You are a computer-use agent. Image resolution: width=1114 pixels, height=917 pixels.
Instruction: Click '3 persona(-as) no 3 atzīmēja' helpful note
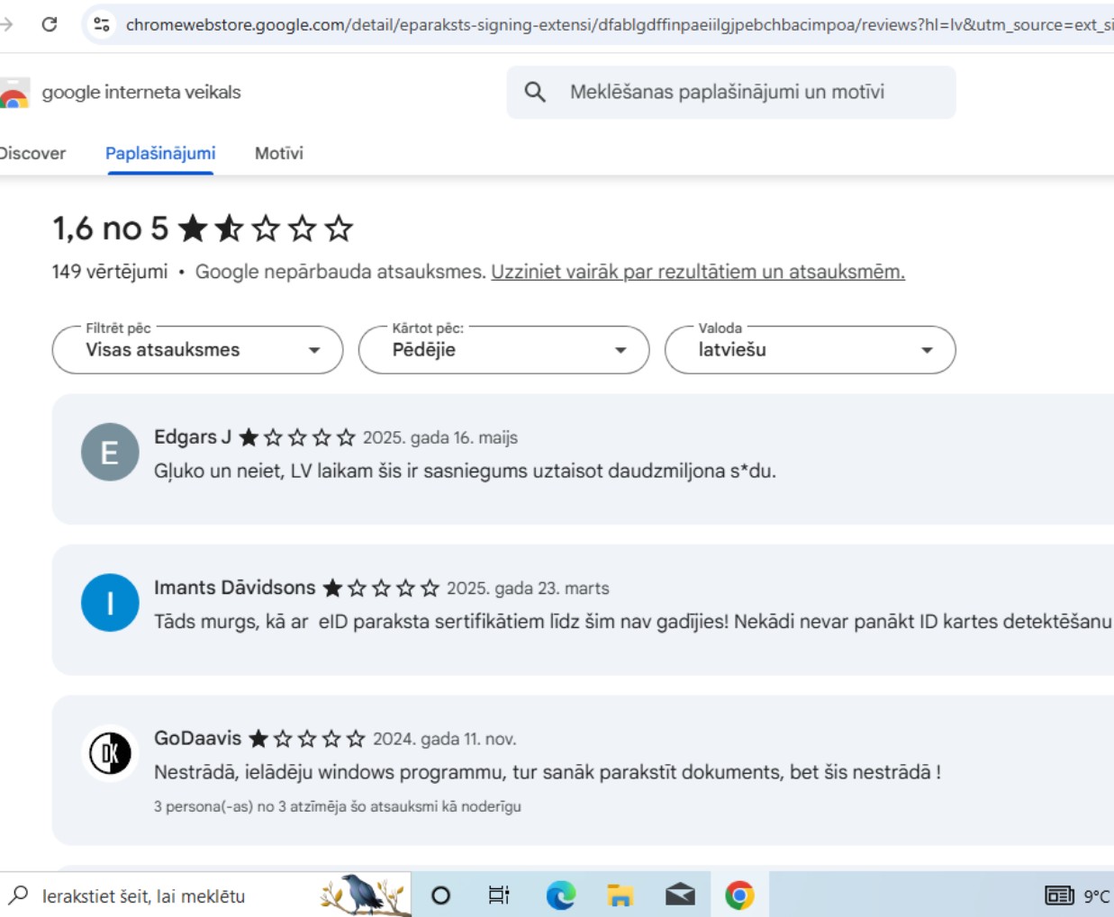pos(338,806)
